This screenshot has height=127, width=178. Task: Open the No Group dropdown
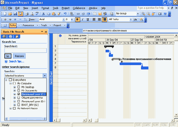pos(138,14)
